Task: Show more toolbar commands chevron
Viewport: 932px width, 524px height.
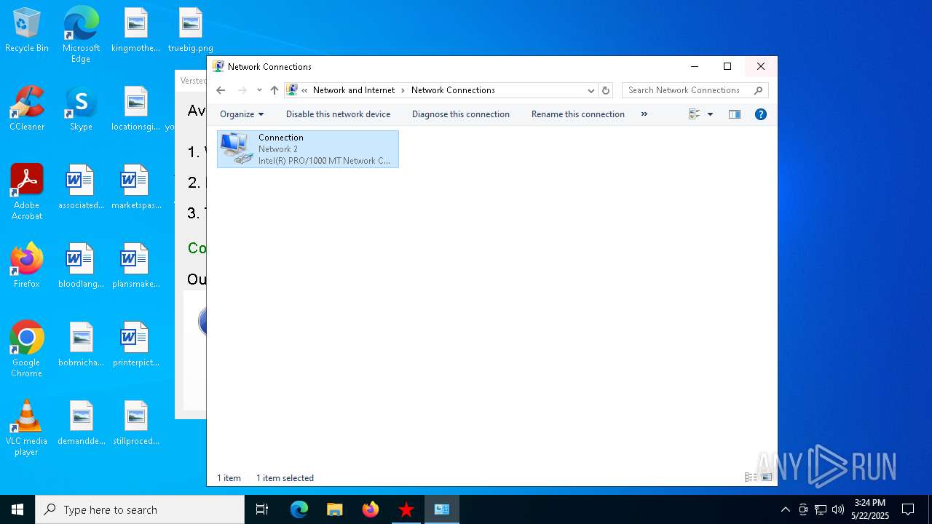Action: pyautogui.click(x=644, y=114)
